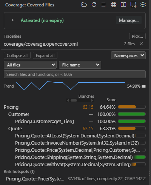Open coverage settings gear icon
The image size is (151, 185).
click(x=143, y=5)
